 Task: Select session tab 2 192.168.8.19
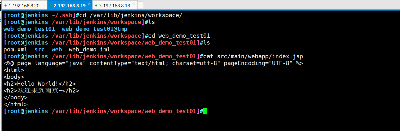(69, 6)
